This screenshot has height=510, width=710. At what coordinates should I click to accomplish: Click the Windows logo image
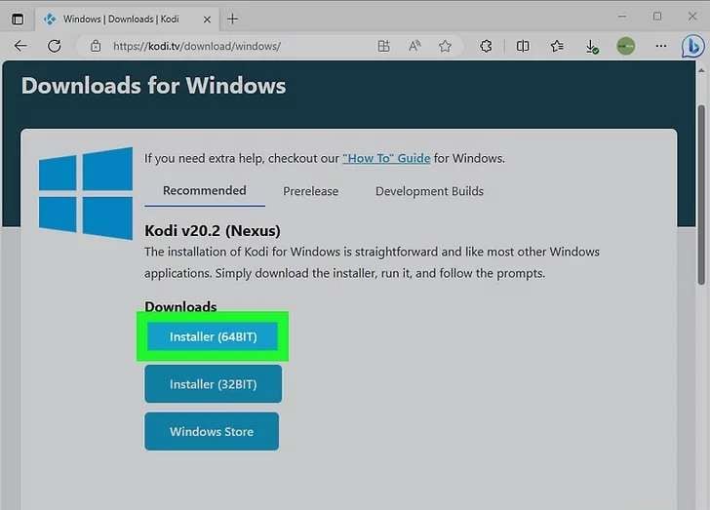(86, 193)
